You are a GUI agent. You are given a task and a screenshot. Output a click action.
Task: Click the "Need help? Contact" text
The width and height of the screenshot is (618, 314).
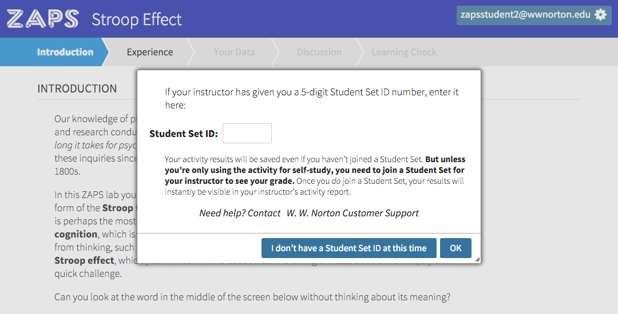pyautogui.click(x=240, y=213)
